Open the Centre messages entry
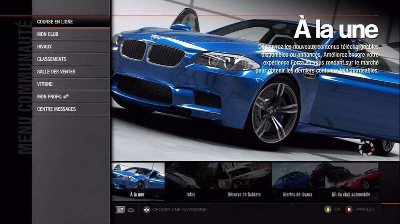The width and height of the screenshot is (400, 224). [71, 109]
